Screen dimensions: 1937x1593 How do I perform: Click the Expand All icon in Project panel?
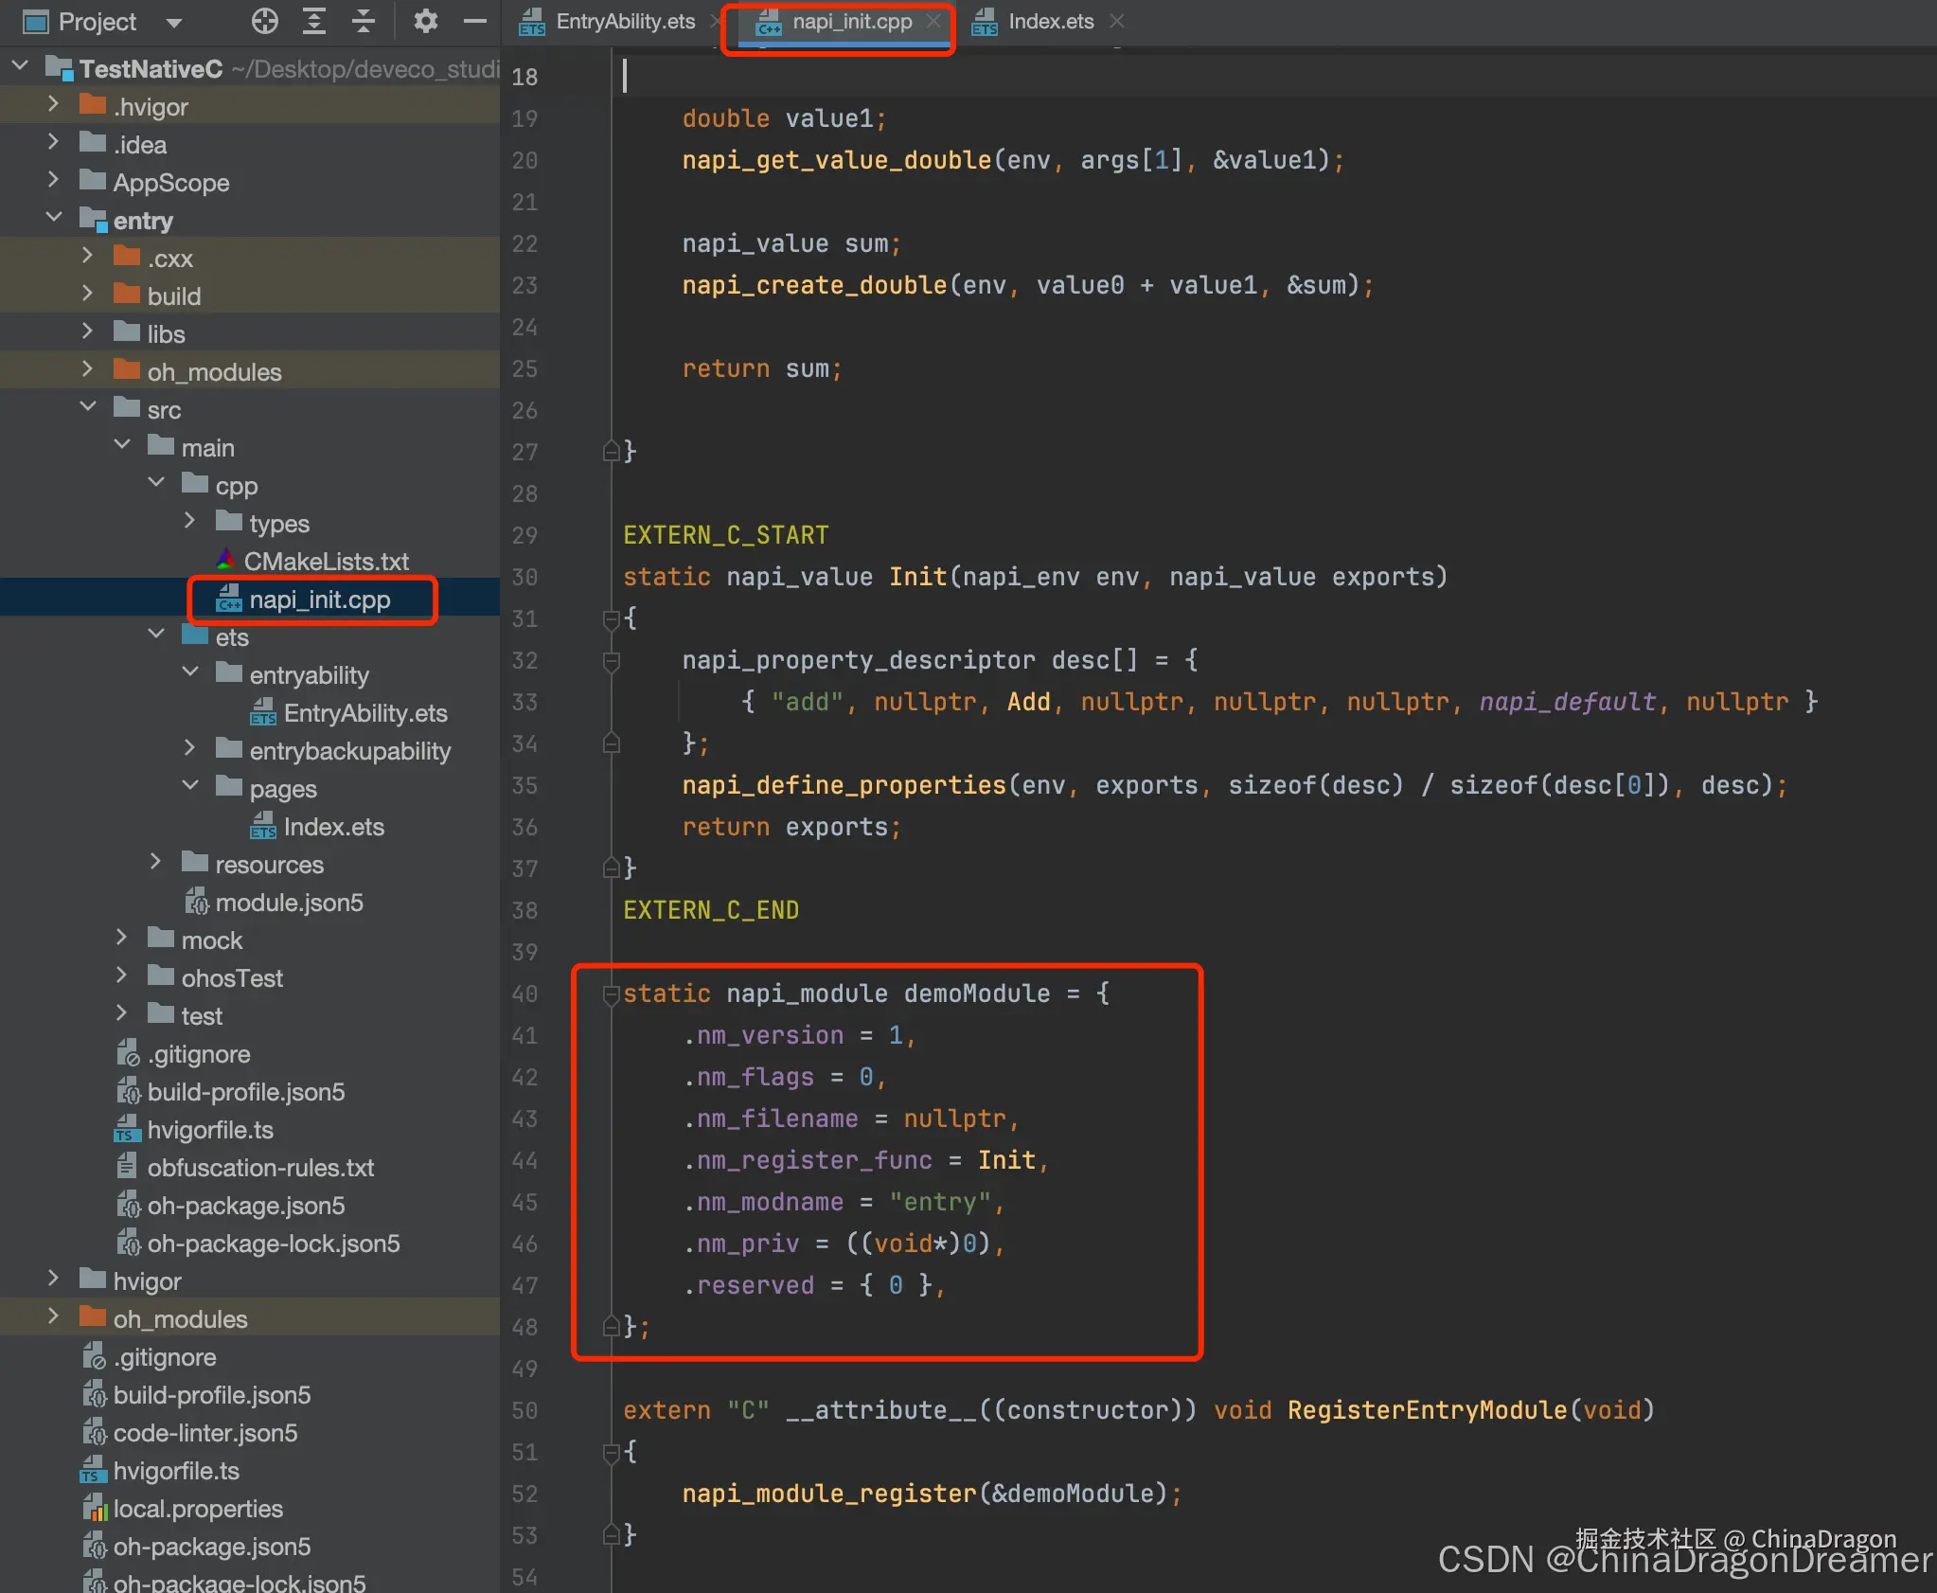click(x=314, y=21)
